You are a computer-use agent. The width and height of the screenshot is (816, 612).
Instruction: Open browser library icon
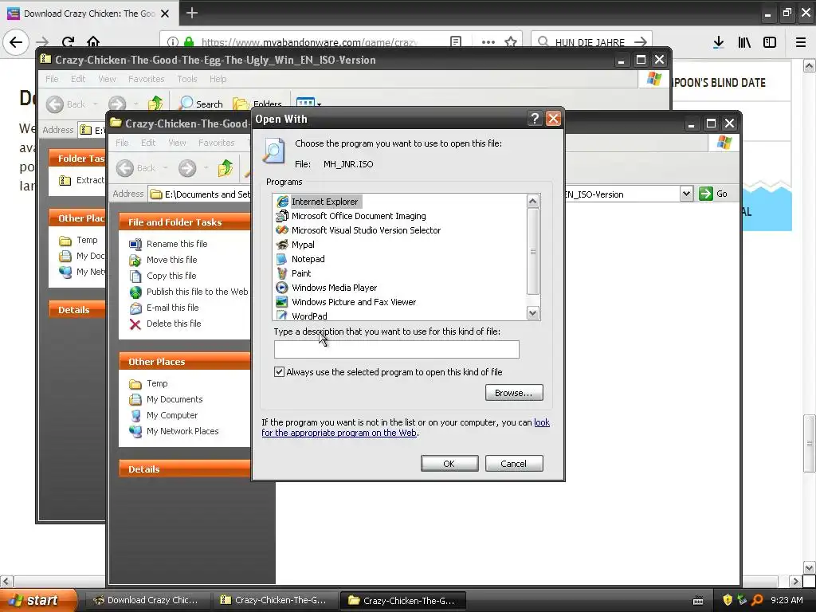point(744,42)
